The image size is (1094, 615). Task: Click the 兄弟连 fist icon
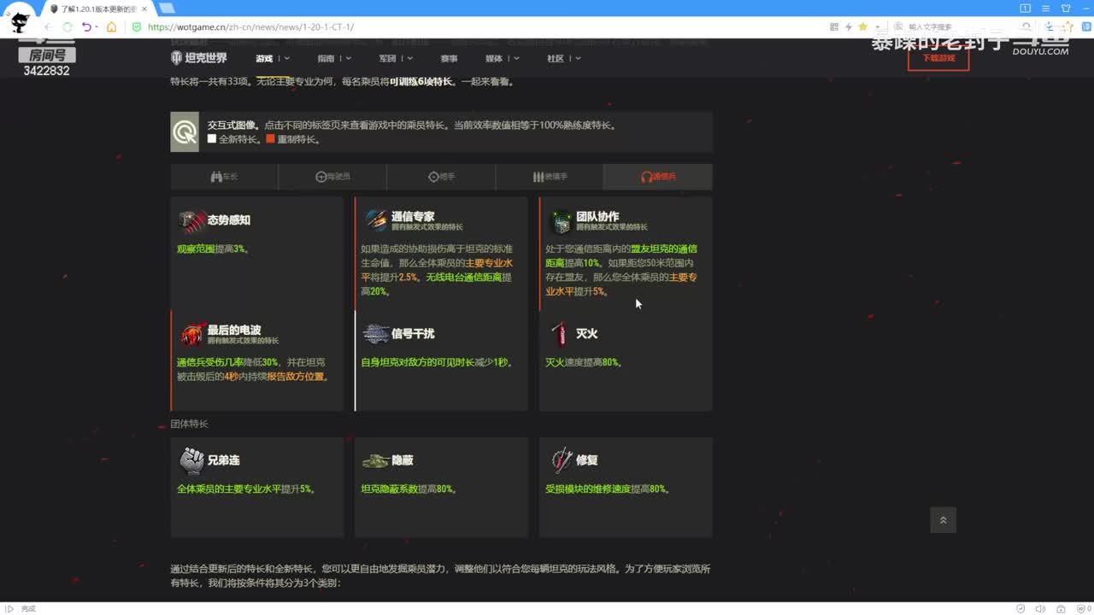pyautogui.click(x=191, y=460)
